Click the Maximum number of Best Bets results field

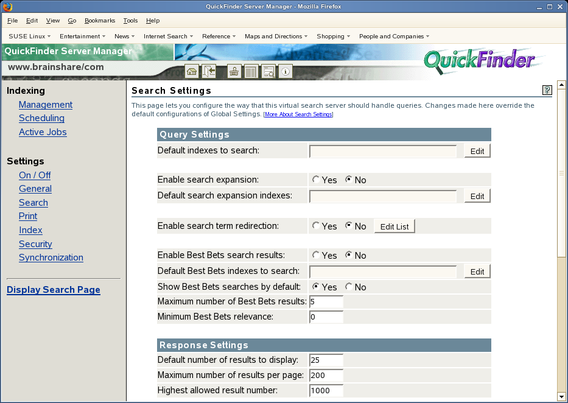(326, 301)
